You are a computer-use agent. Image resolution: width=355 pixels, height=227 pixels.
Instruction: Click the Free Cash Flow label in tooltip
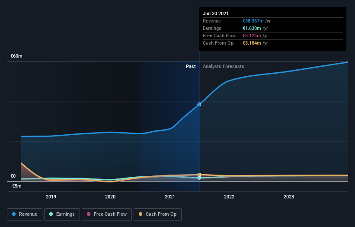point(219,36)
